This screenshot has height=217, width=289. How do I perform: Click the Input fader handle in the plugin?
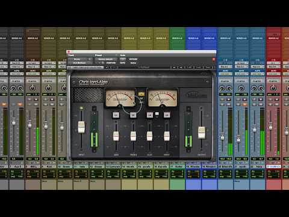click(81, 127)
